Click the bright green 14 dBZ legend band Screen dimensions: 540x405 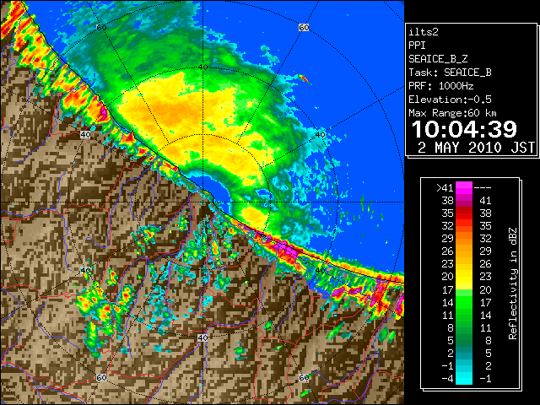pos(464,302)
